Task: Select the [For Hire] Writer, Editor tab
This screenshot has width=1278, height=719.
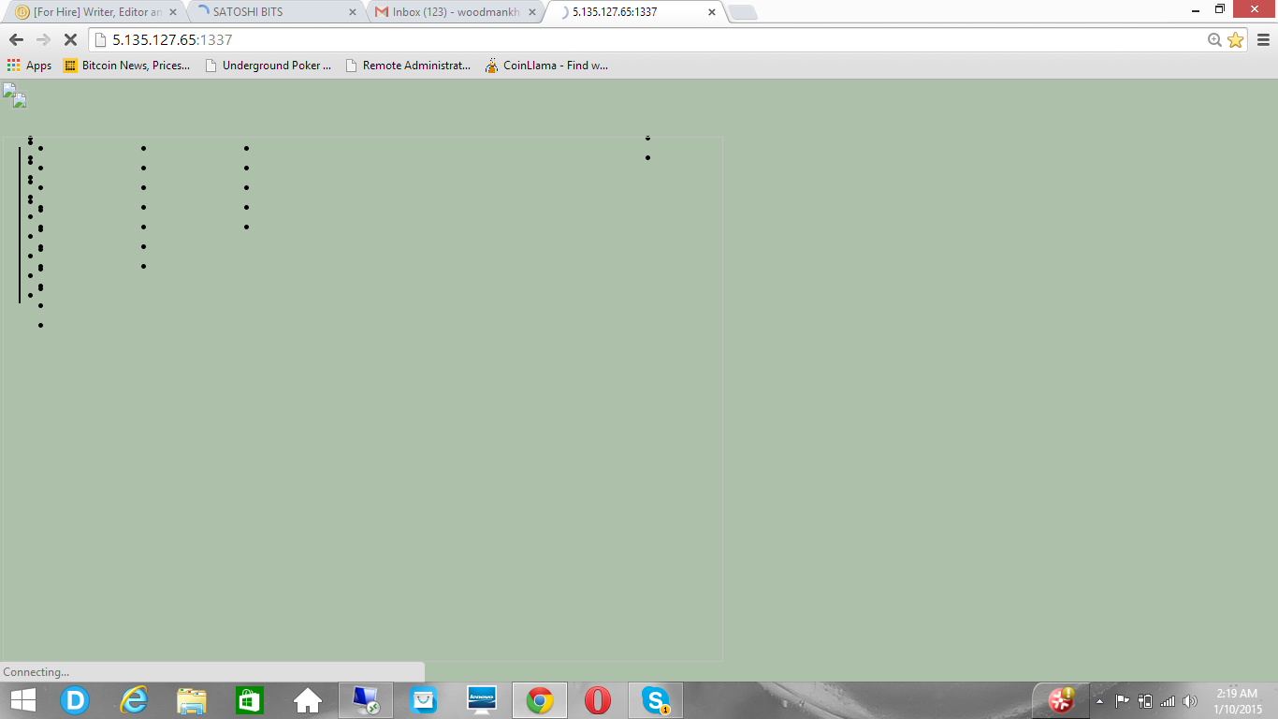Action: click(x=95, y=12)
